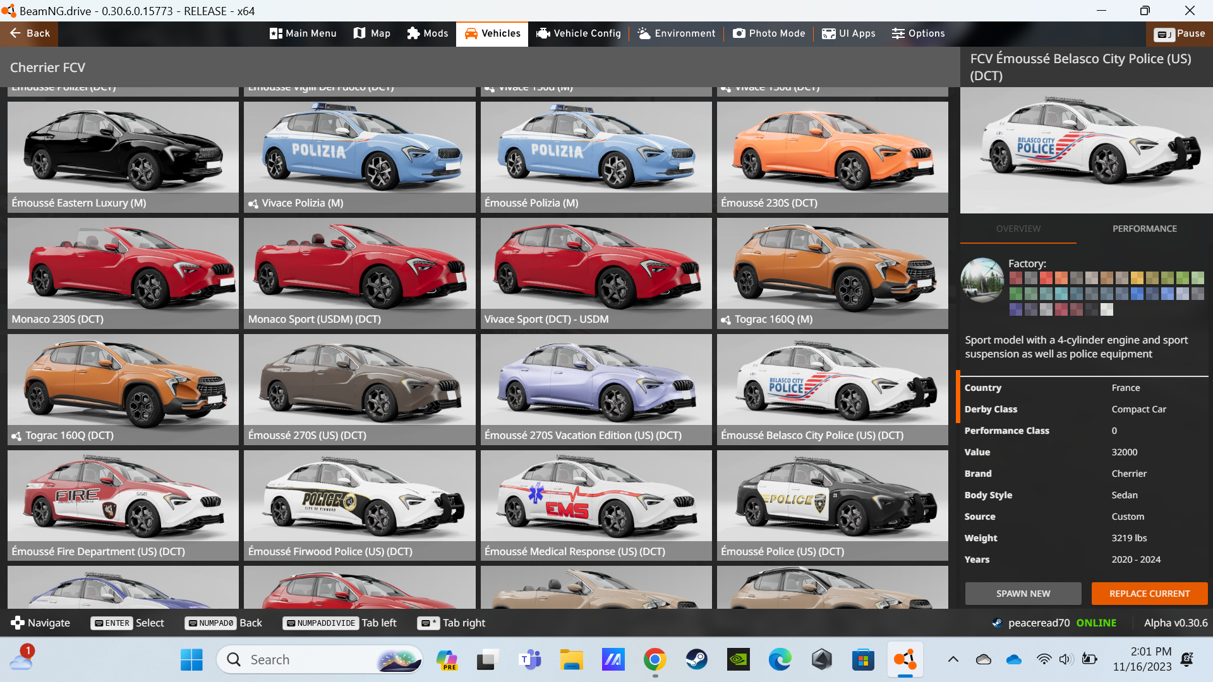This screenshot has height=682, width=1213.
Task: Click the Pause button
Action: pos(1180,33)
